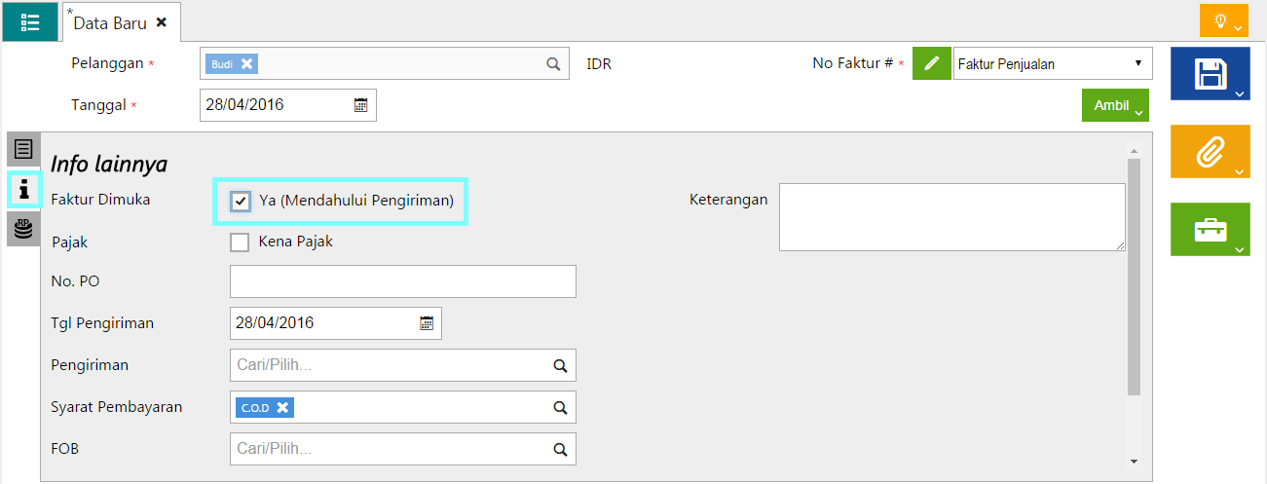The height and width of the screenshot is (484, 1267).
Task: Click the green pencil edit invoice number icon
Action: [x=931, y=63]
